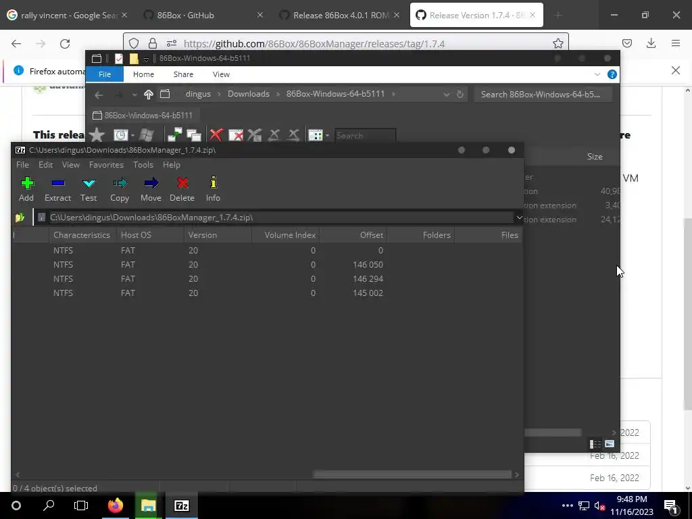Screen dimensions: 692x519
Task: Open the Firefox hamburger menu
Action: click(676, 43)
